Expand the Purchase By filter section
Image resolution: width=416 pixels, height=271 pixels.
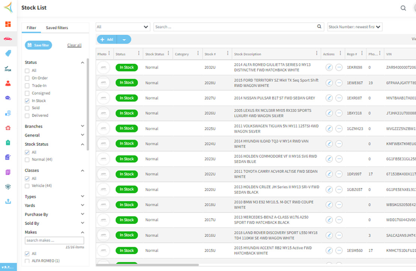[82, 214]
